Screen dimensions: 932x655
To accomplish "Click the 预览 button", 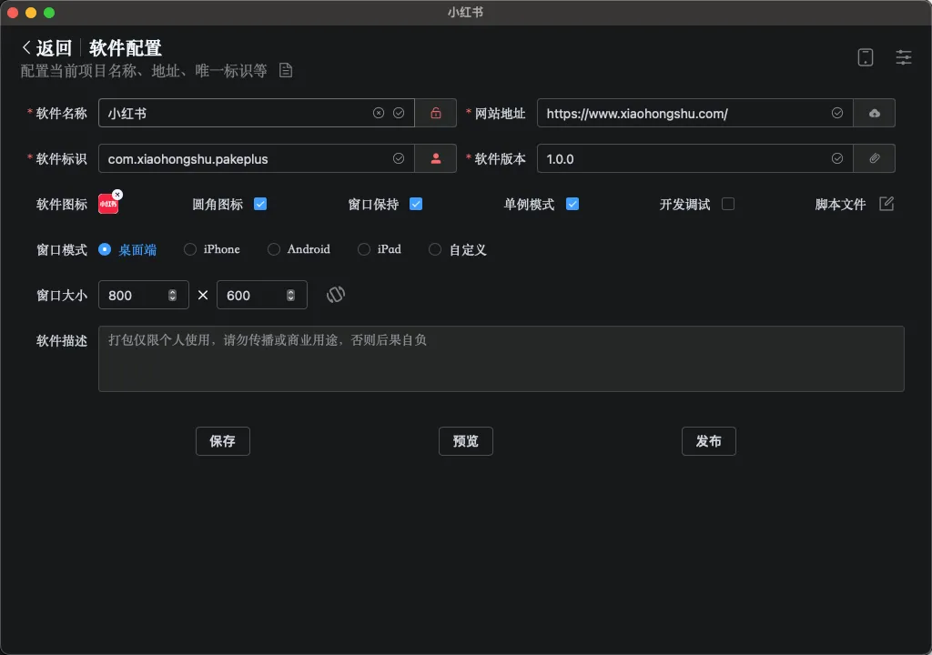I will (x=466, y=441).
